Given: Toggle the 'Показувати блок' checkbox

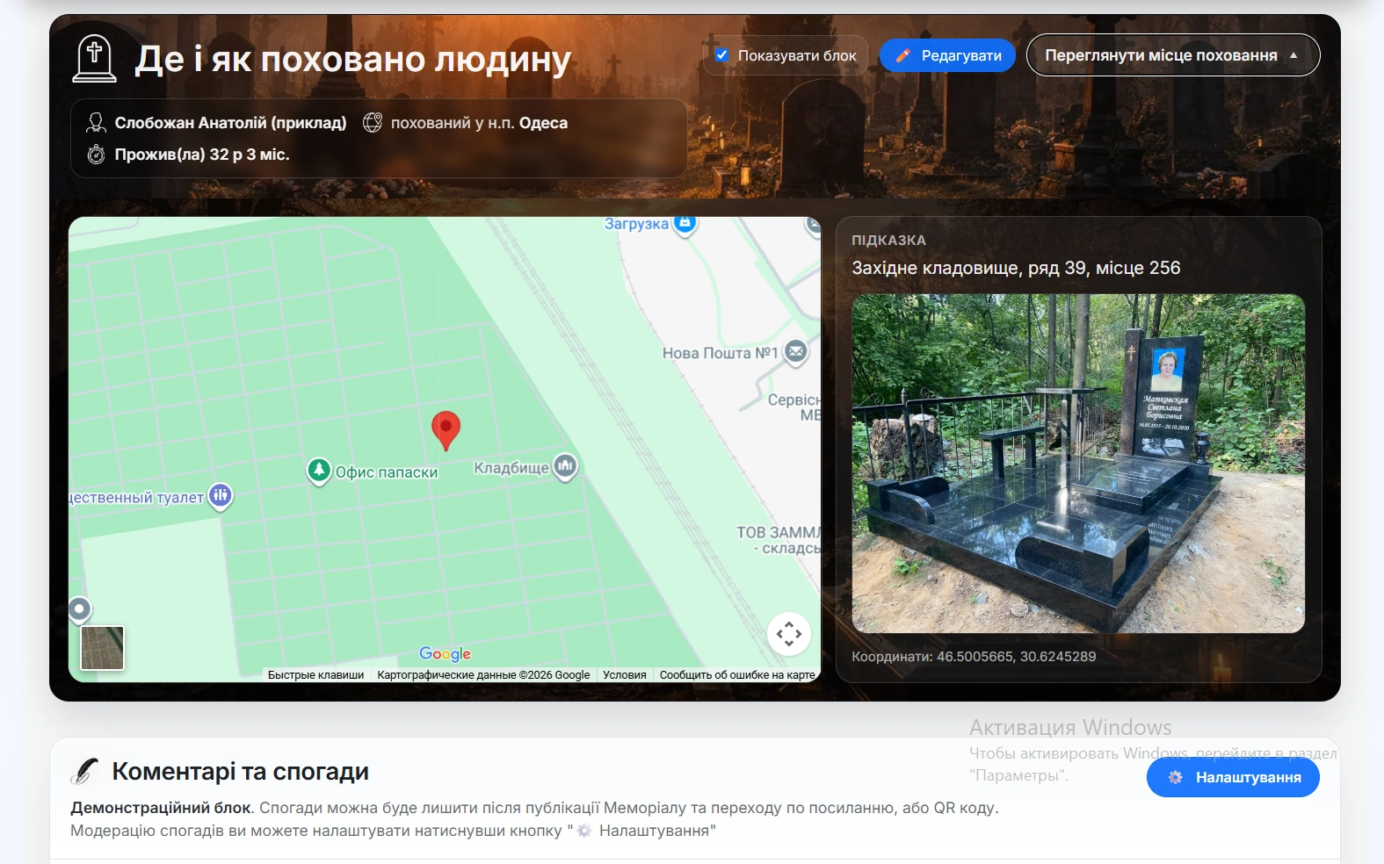Looking at the screenshot, I should [x=721, y=55].
